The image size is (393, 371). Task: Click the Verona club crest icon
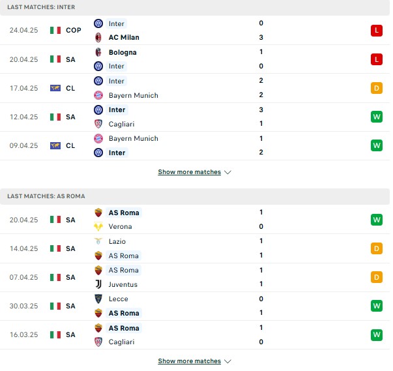[98, 226]
